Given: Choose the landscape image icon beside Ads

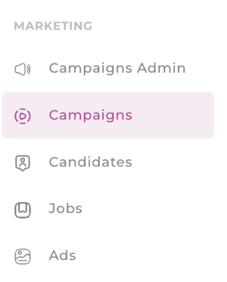Looking at the screenshot, I should point(23,257).
